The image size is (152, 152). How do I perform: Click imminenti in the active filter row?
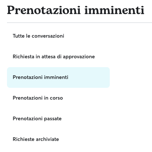coord(56,77)
